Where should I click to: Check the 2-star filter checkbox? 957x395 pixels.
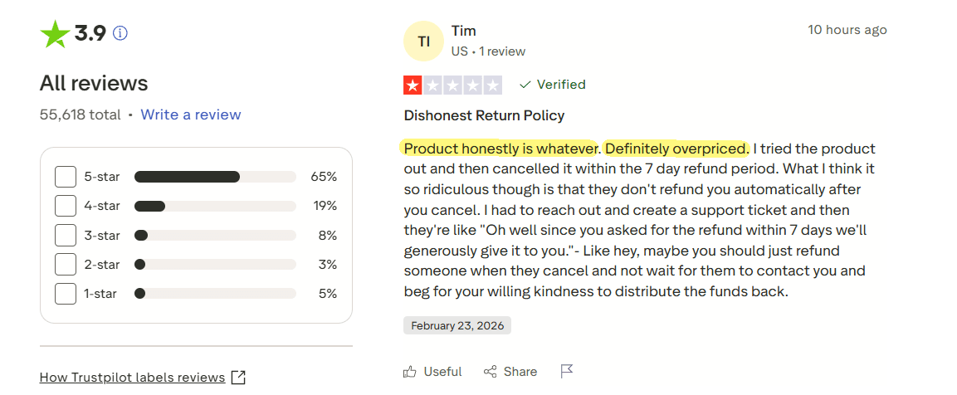pos(66,265)
